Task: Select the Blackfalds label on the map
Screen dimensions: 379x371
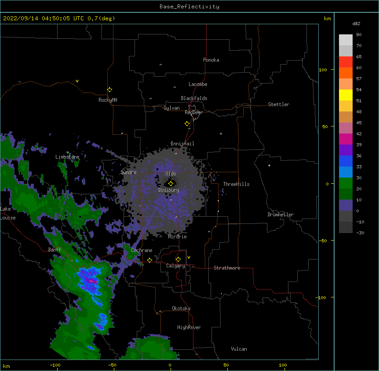Action: 194,98
